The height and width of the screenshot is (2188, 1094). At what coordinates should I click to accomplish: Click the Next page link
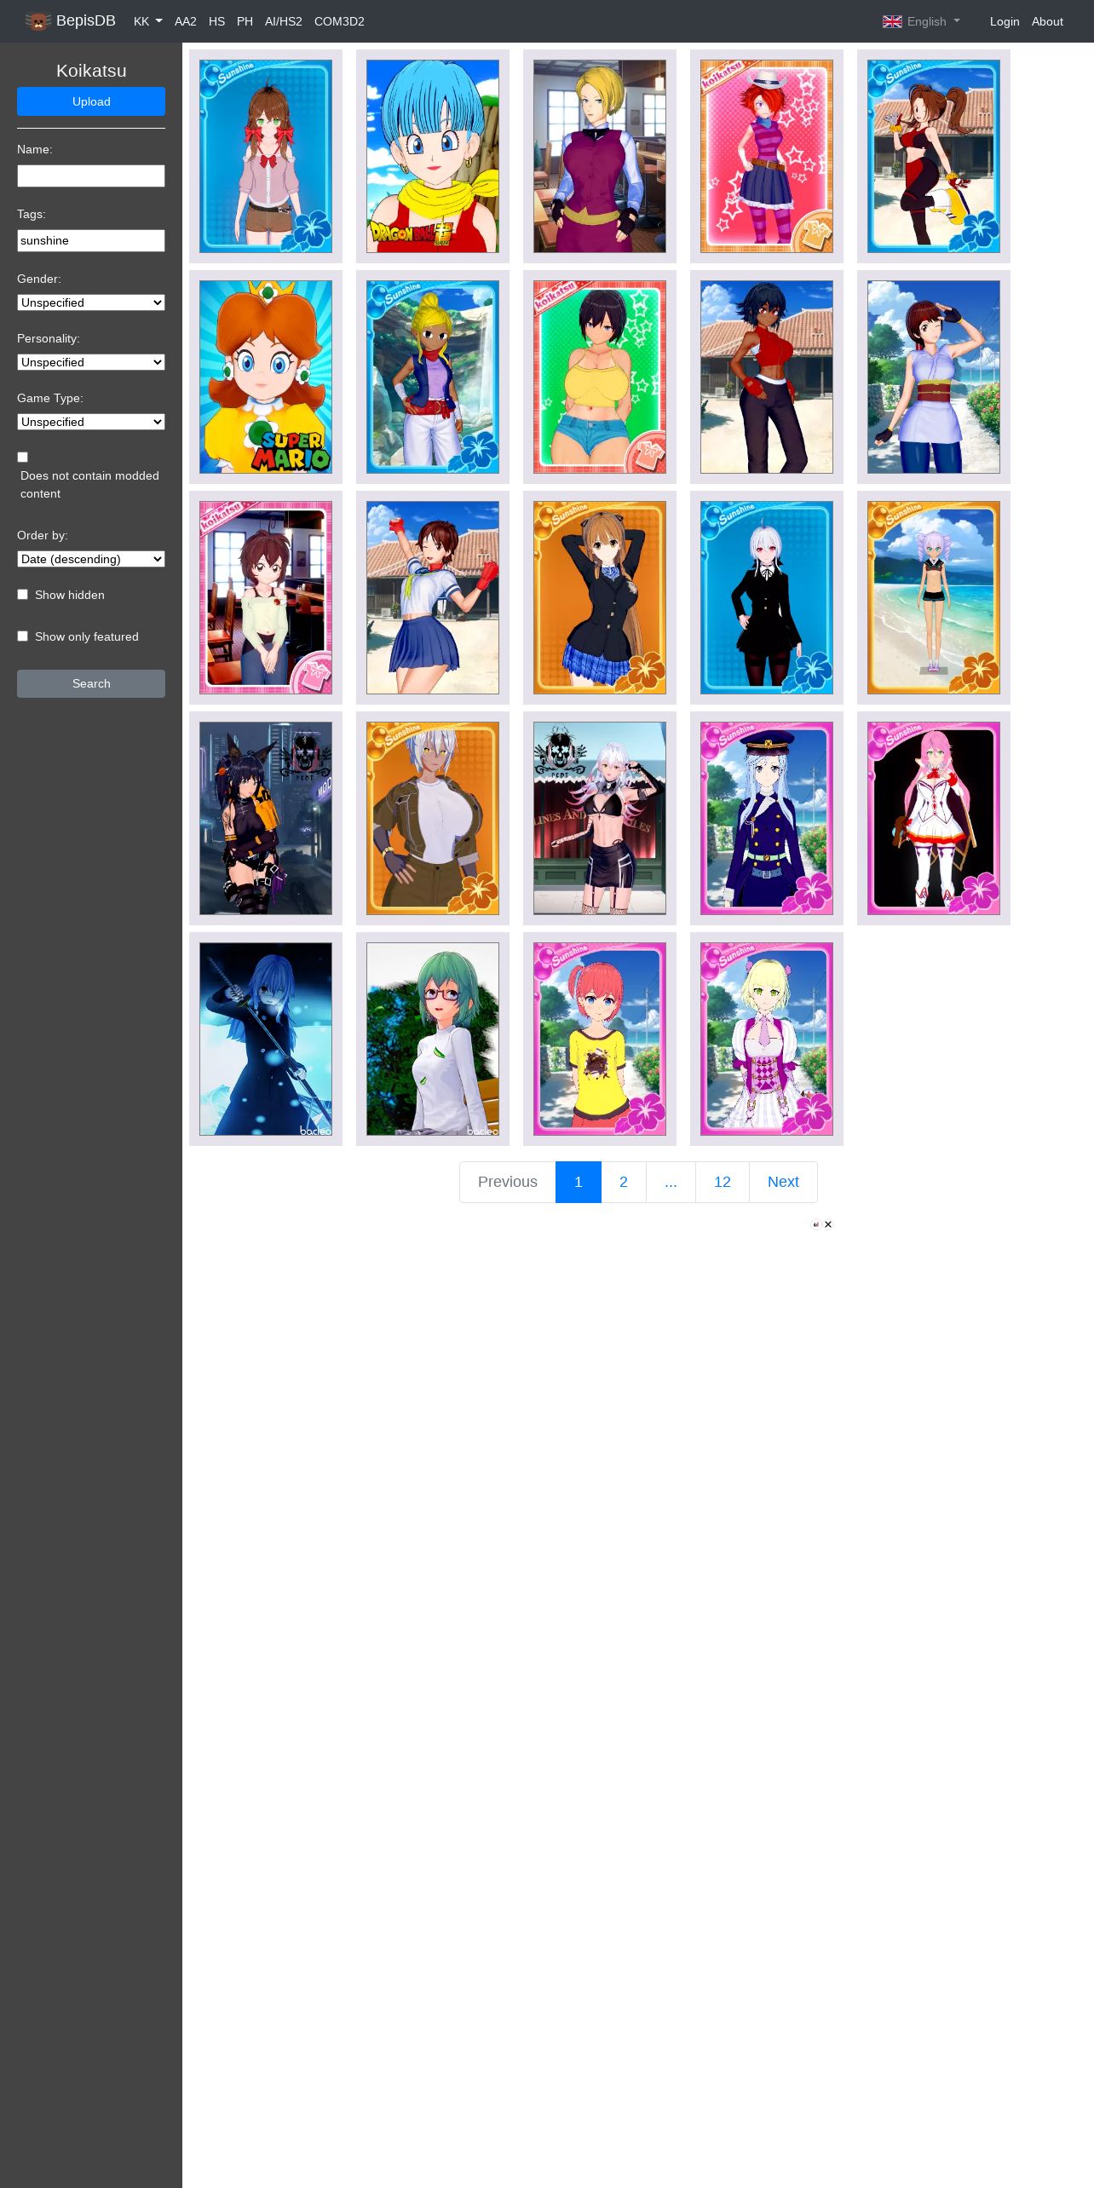(783, 1182)
